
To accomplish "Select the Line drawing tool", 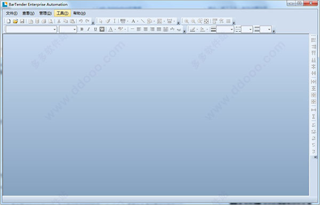I will pyautogui.click(x=142, y=21).
